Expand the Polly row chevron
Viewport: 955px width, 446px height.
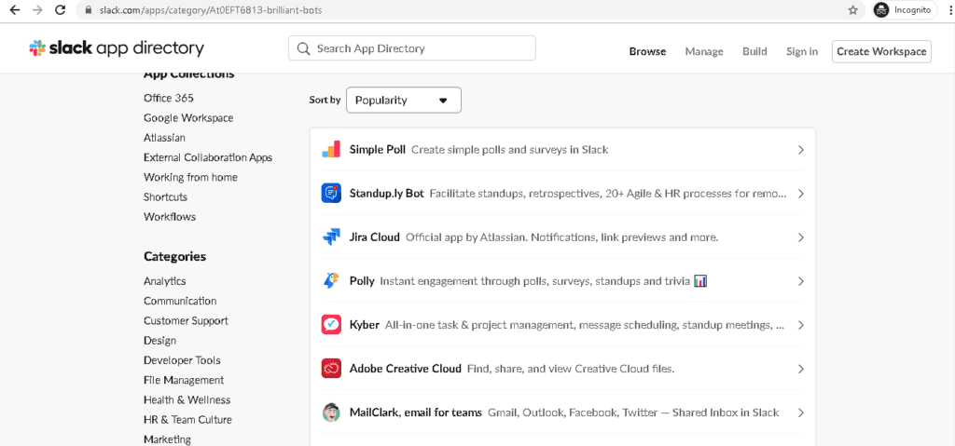click(801, 281)
